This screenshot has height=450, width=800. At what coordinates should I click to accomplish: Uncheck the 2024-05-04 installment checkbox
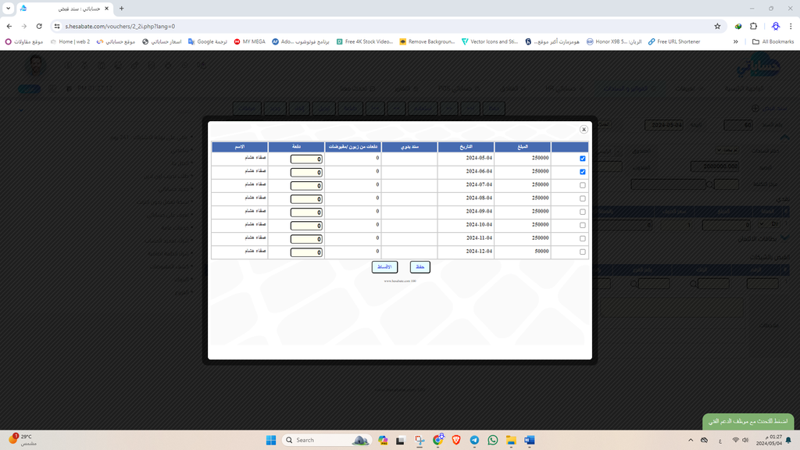coord(582,159)
